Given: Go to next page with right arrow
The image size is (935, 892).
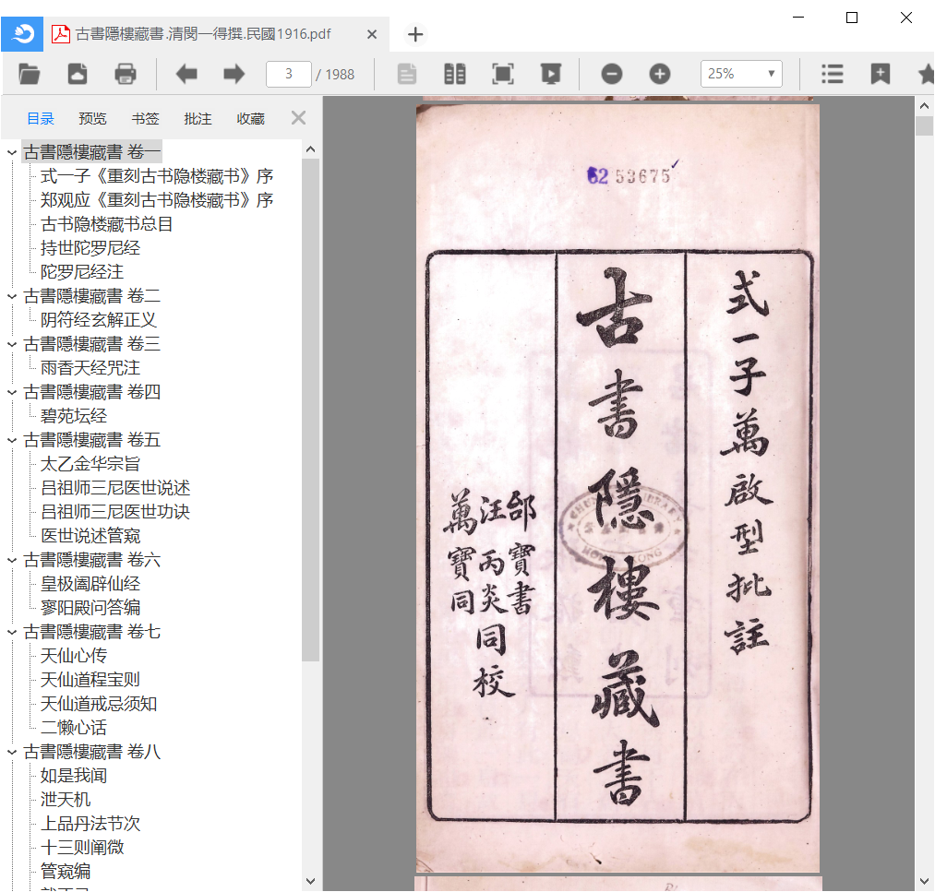Looking at the screenshot, I should point(234,74).
